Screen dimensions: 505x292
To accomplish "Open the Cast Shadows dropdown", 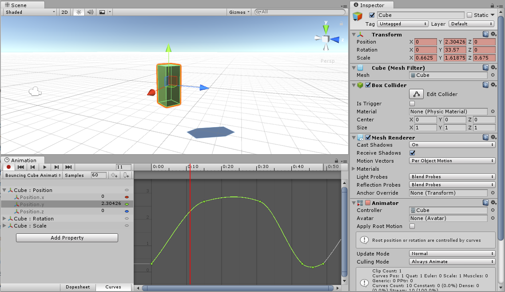I will coord(452,145).
